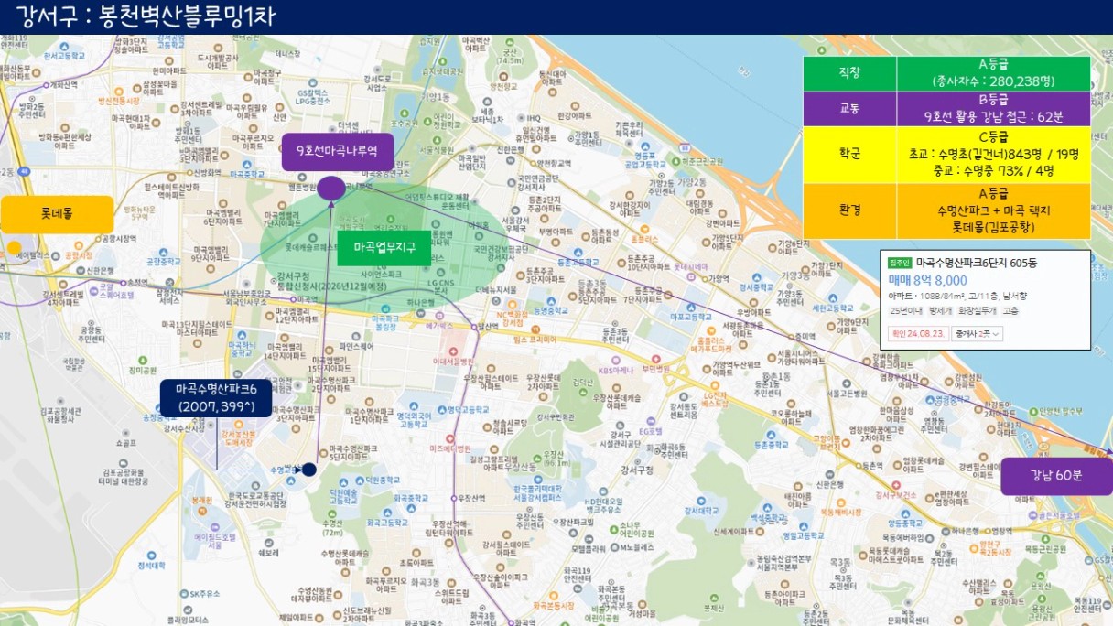Viewport: 1113px width, 626px height.
Task: Click the green 집주인 badge on the listing
Action: click(x=899, y=262)
